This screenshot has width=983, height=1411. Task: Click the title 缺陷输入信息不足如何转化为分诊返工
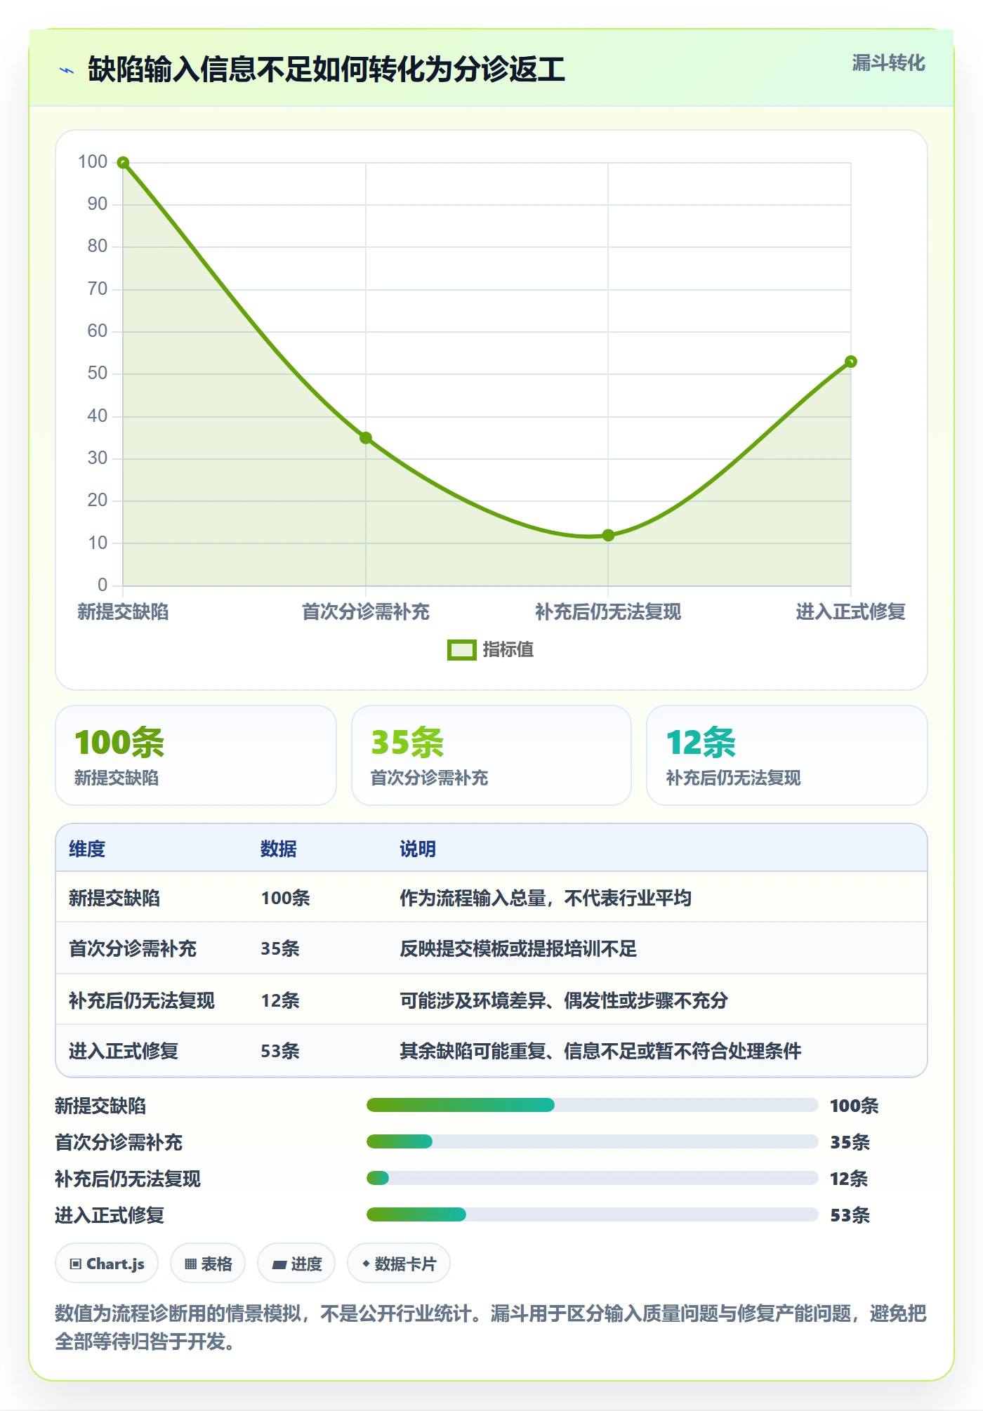coord(326,70)
